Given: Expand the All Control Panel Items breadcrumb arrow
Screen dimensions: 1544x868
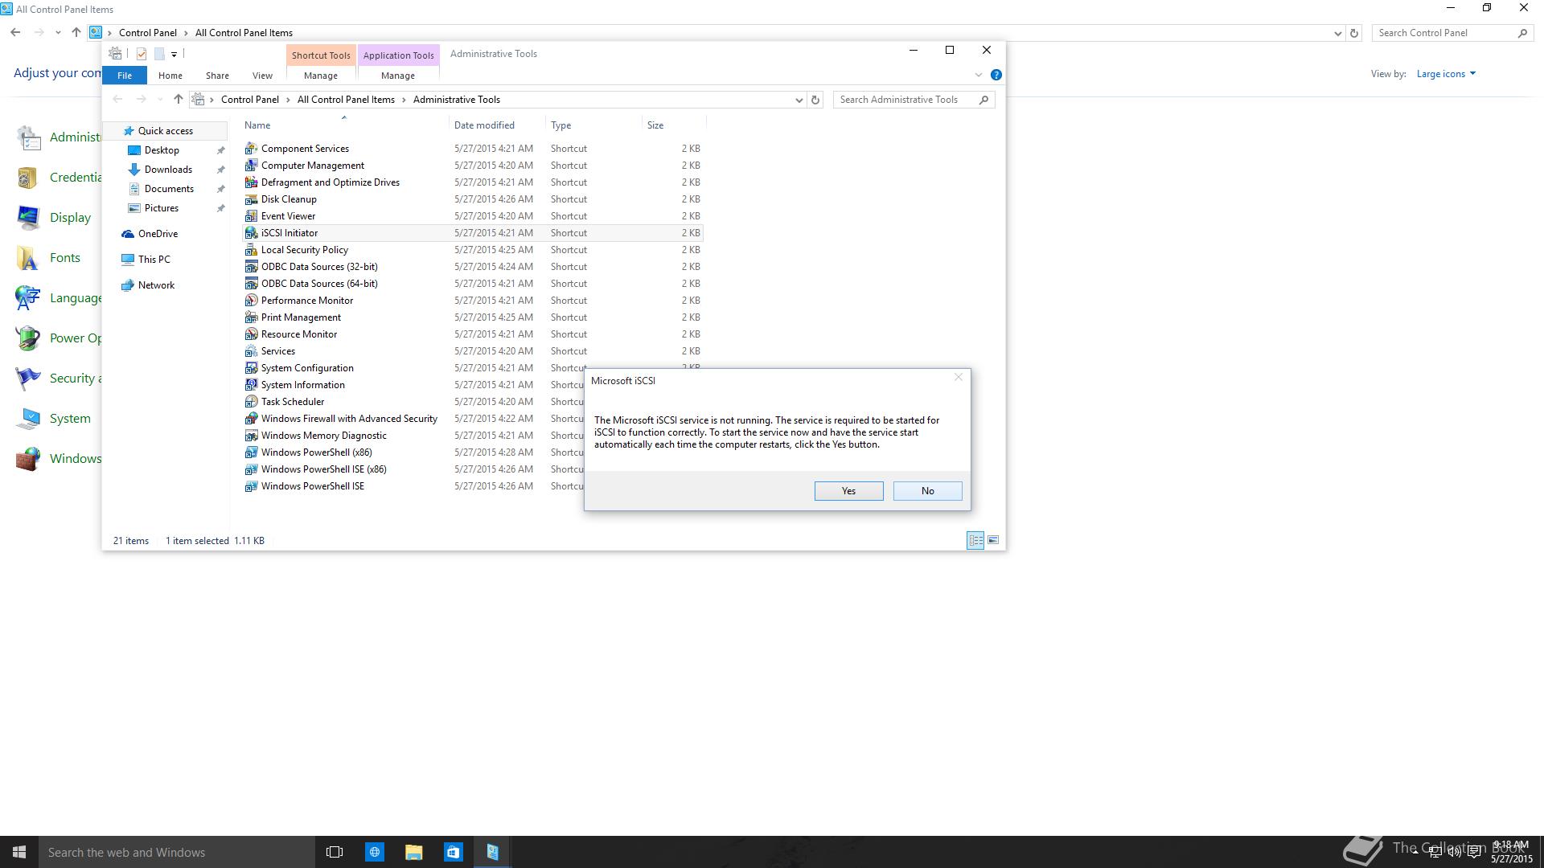Looking at the screenshot, I should coord(404,100).
